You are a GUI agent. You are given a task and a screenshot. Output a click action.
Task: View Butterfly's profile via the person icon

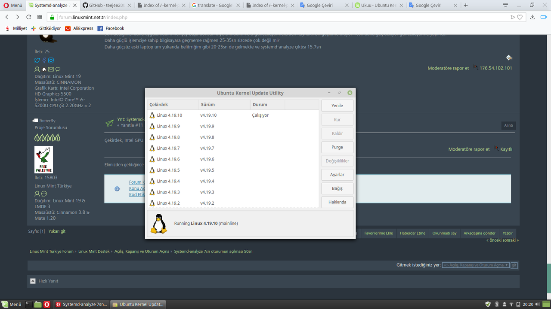point(37,194)
